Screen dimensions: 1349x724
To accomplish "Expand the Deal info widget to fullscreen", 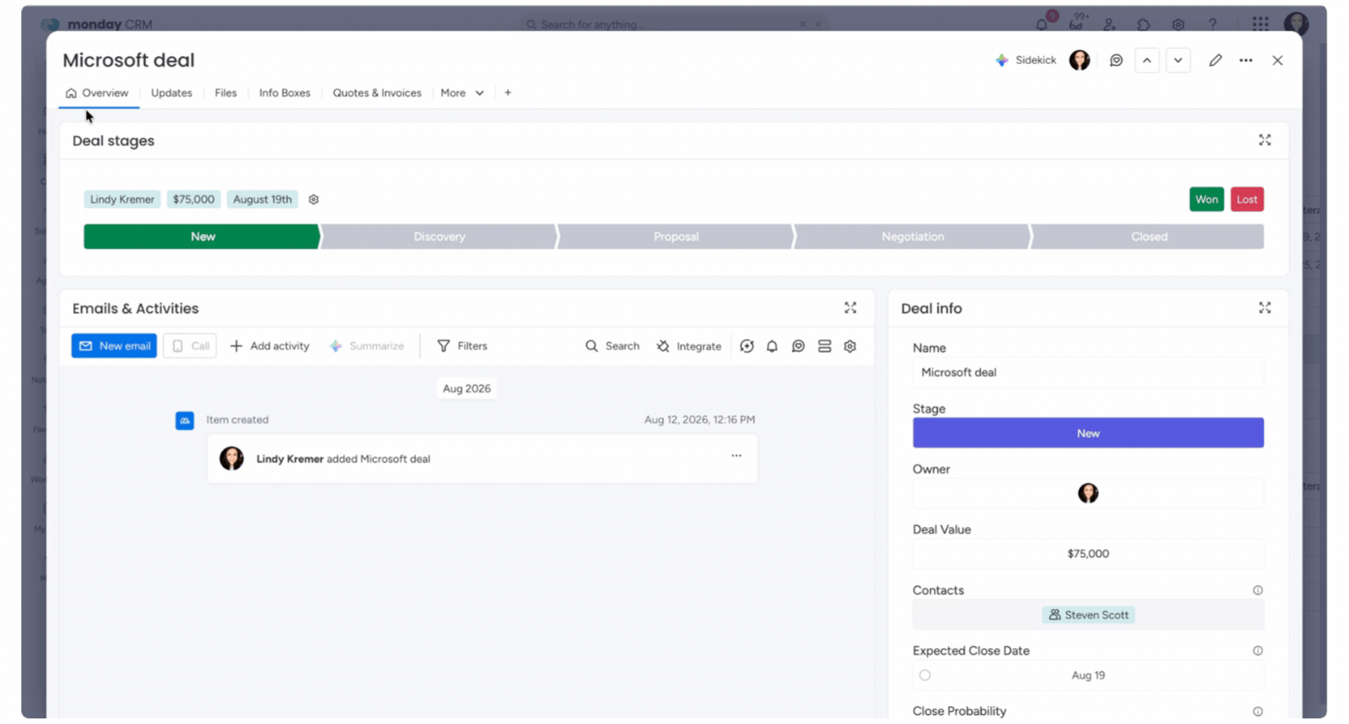I will [1265, 308].
